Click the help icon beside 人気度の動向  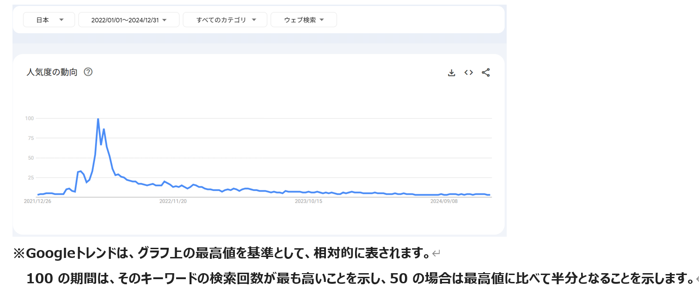[x=88, y=72]
